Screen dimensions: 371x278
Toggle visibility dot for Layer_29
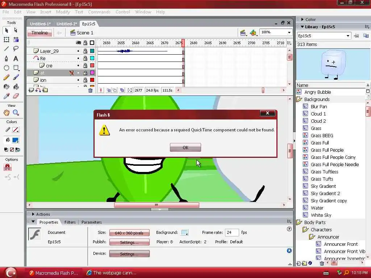pyautogui.click(x=78, y=51)
